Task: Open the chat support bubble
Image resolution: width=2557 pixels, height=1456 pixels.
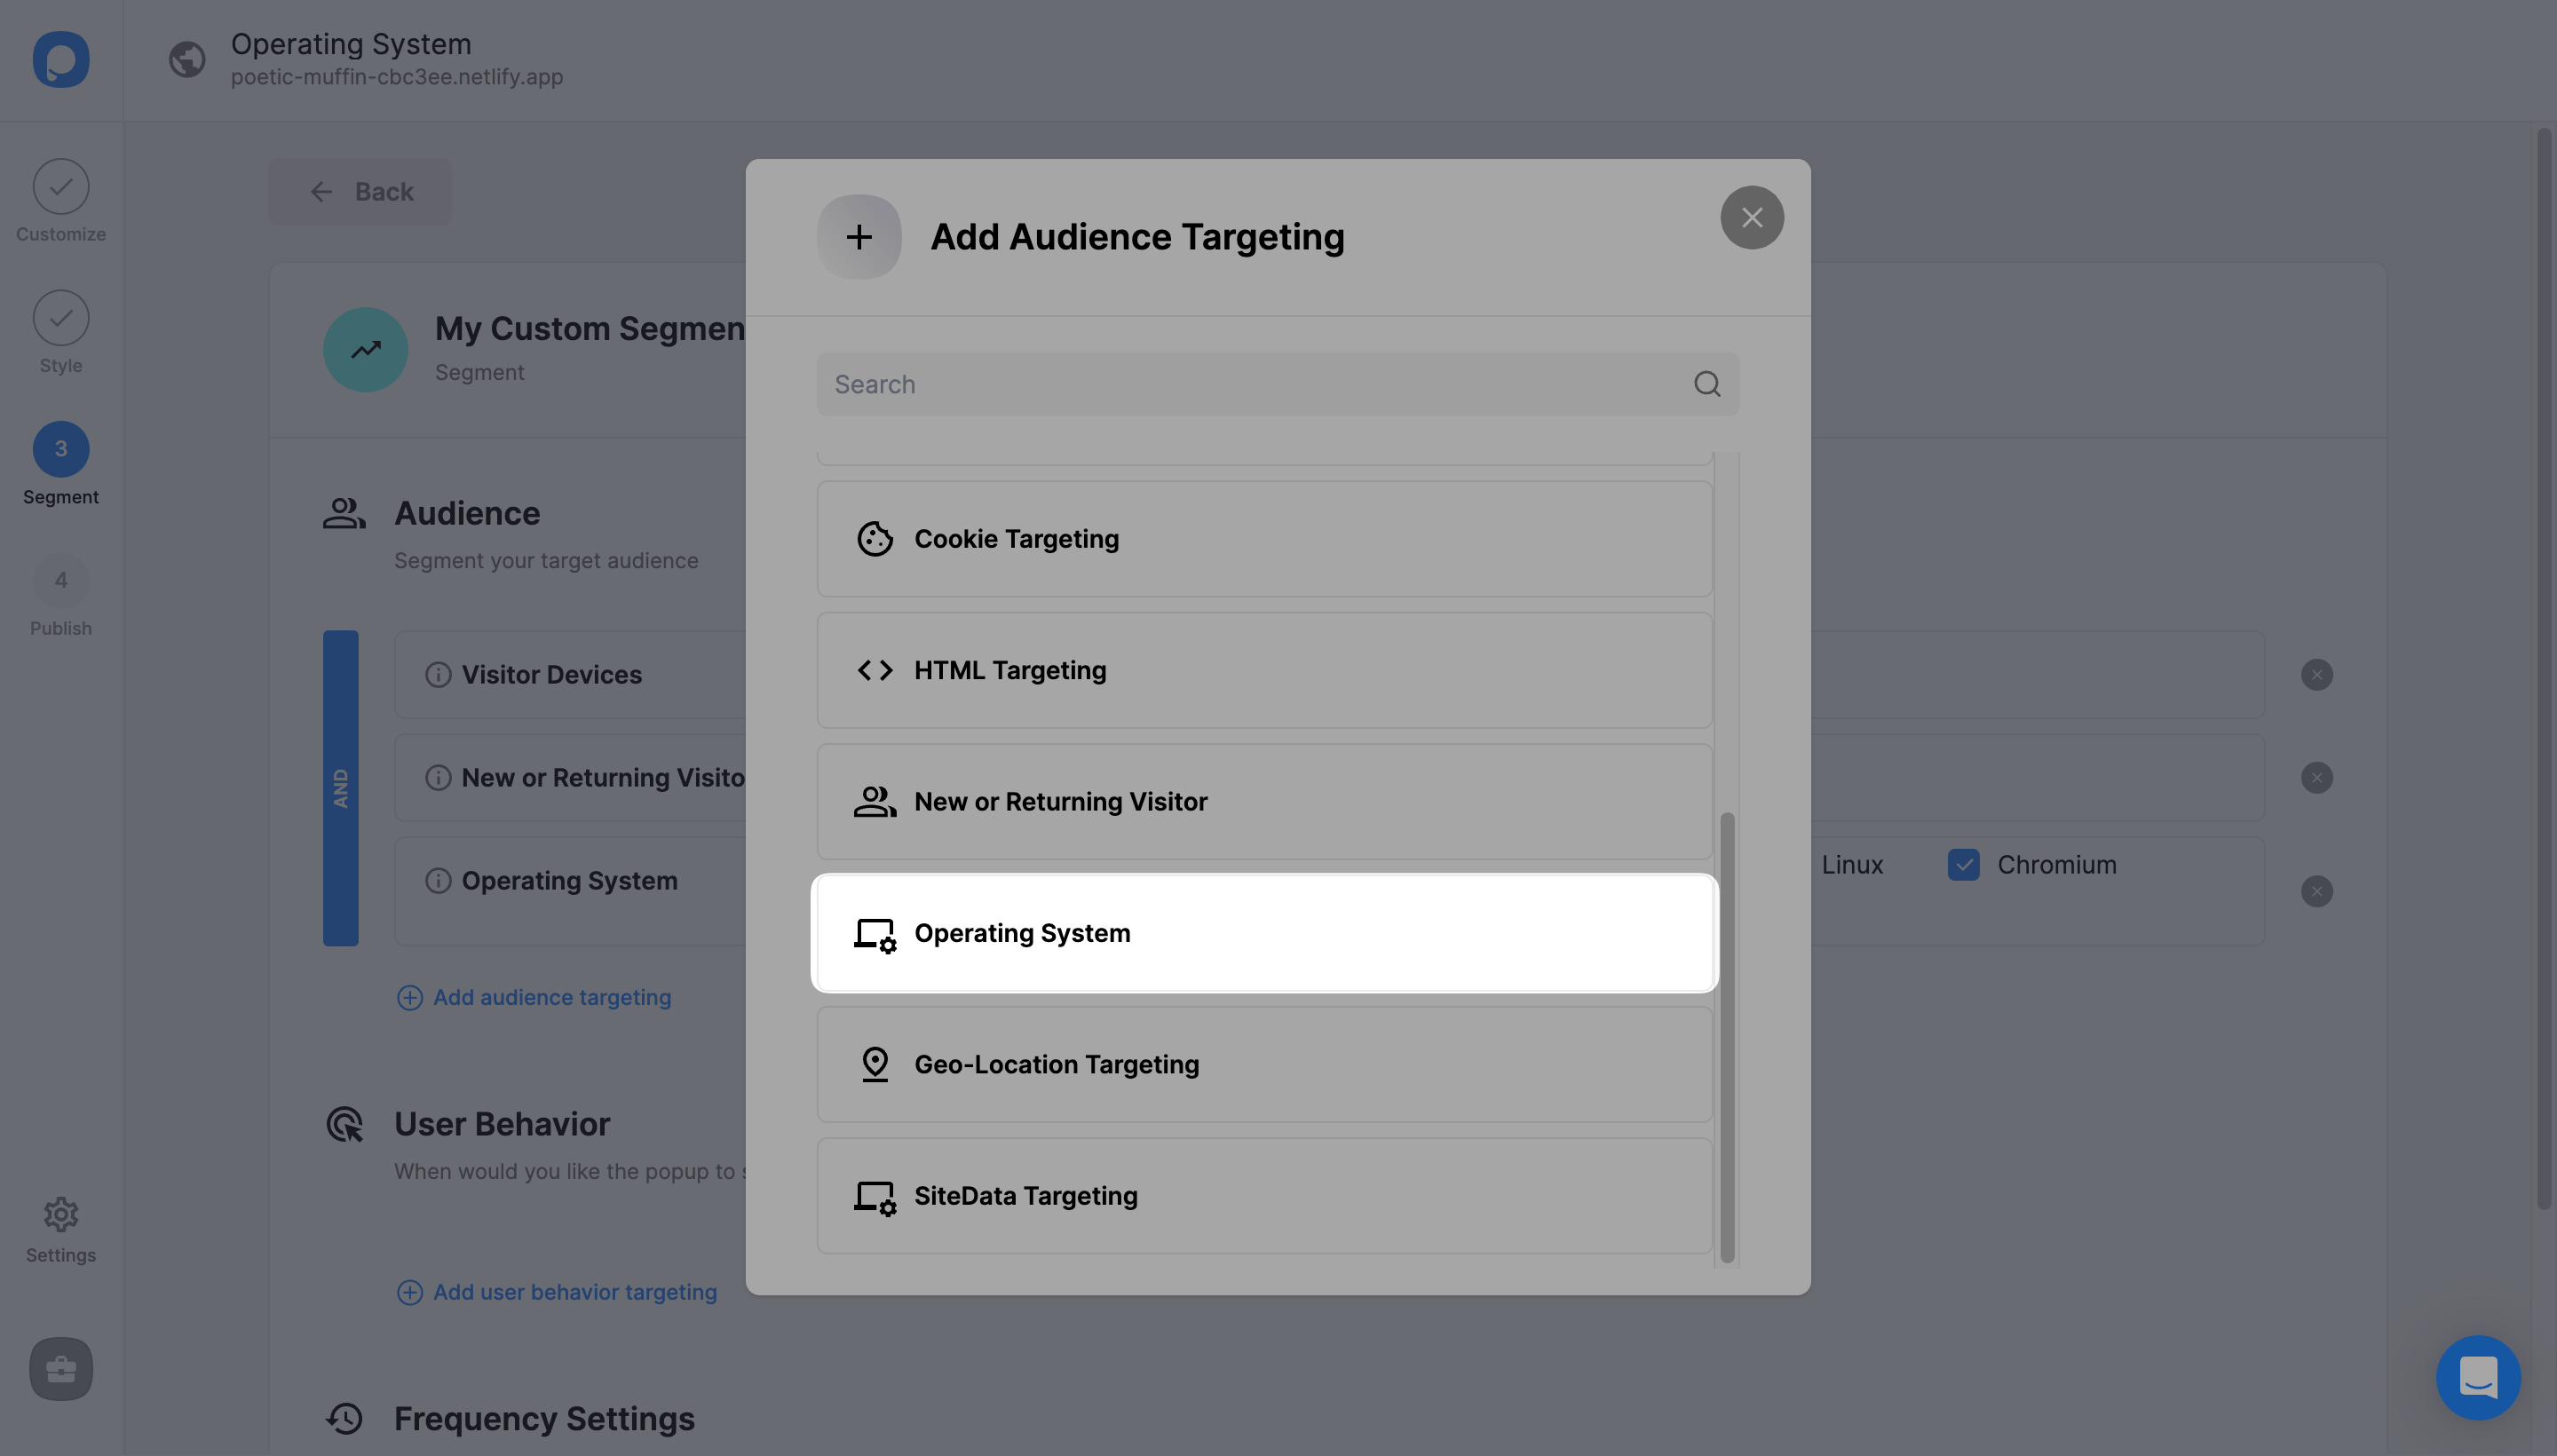Action: click(2477, 1377)
